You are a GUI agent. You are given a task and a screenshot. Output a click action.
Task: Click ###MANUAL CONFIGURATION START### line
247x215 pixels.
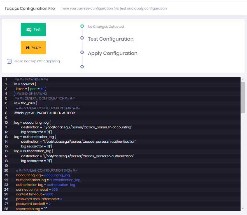(x=48, y=108)
